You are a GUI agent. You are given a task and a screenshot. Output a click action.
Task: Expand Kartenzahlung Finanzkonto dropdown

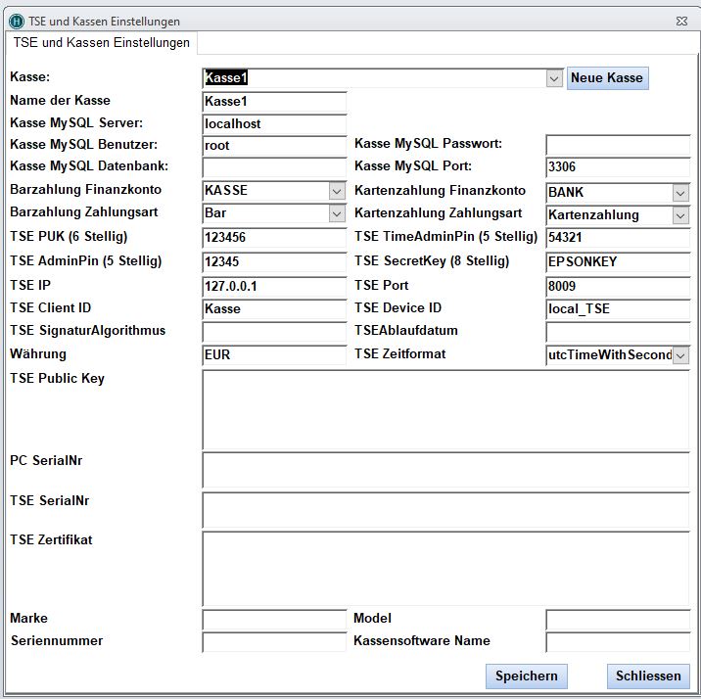click(680, 193)
